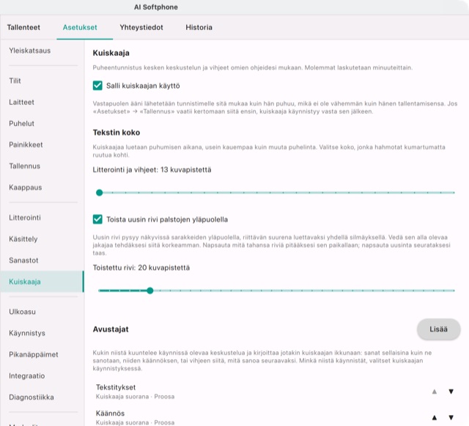Image resolution: width=469 pixels, height=426 pixels.
Task: Select the Tekstitykset assistant row
Action: pyautogui.click(x=277, y=392)
